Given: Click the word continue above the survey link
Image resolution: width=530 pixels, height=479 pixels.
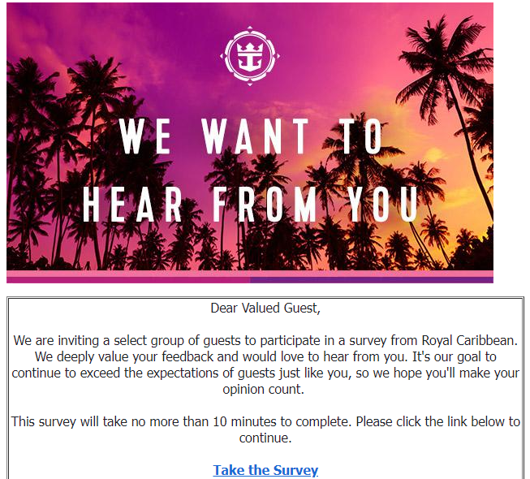Looking at the screenshot, I should [265, 438].
